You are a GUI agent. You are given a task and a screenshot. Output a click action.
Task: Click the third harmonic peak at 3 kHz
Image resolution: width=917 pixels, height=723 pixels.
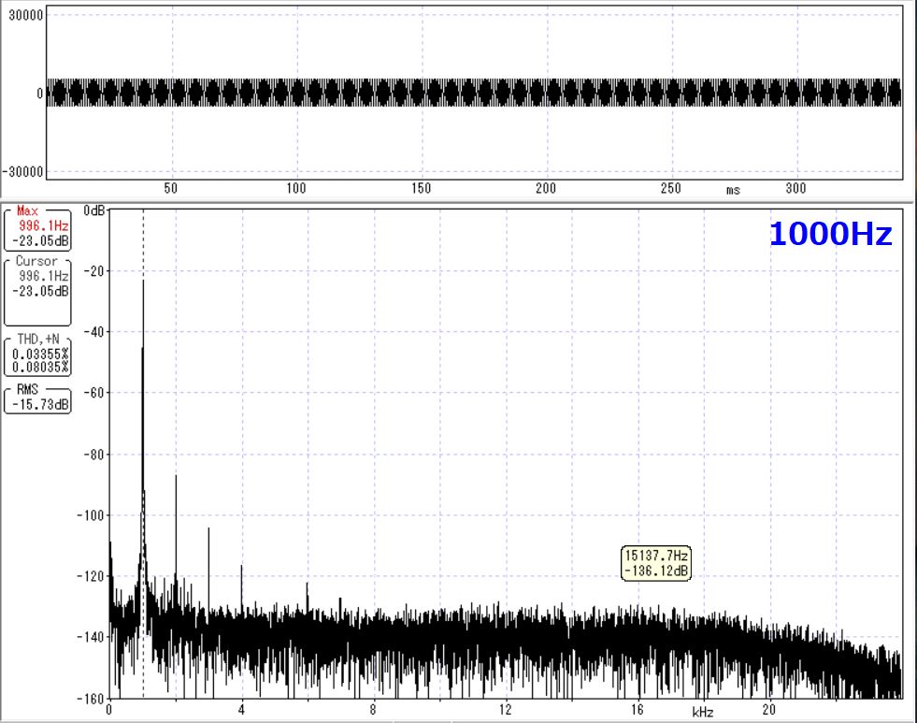(208, 530)
